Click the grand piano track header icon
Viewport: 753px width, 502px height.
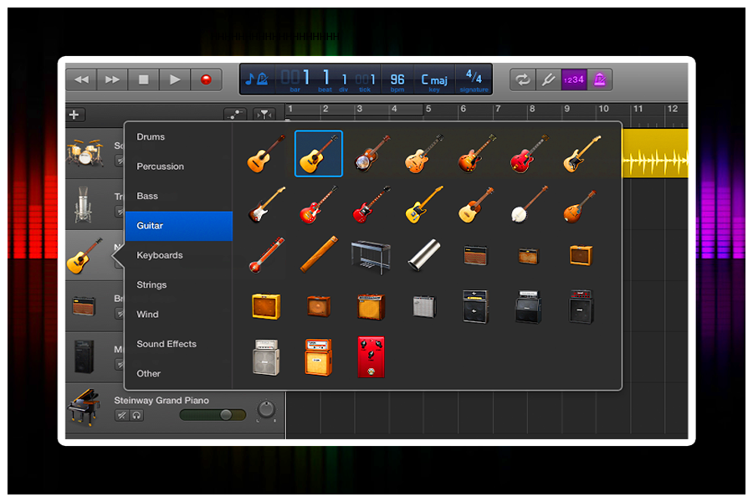point(84,407)
